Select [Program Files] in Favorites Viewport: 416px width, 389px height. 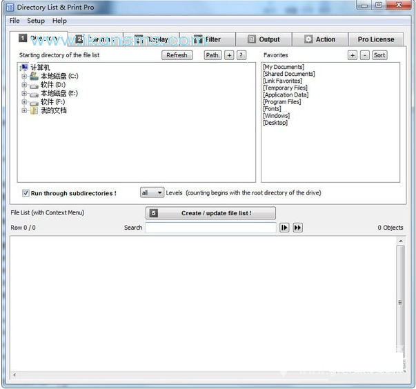(x=282, y=101)
